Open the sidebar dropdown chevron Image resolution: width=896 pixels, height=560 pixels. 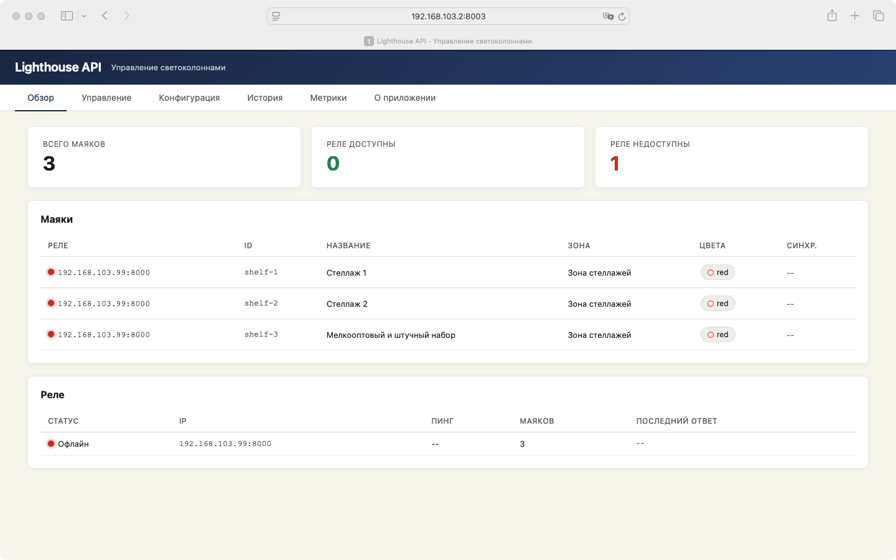[x=84, y=16]
